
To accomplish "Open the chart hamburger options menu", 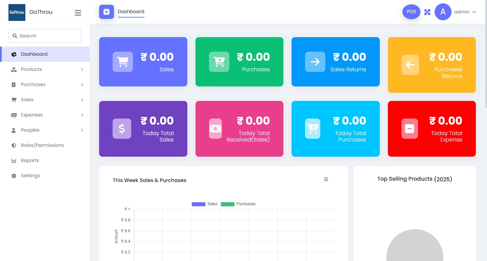I will [x=326, y=180].
